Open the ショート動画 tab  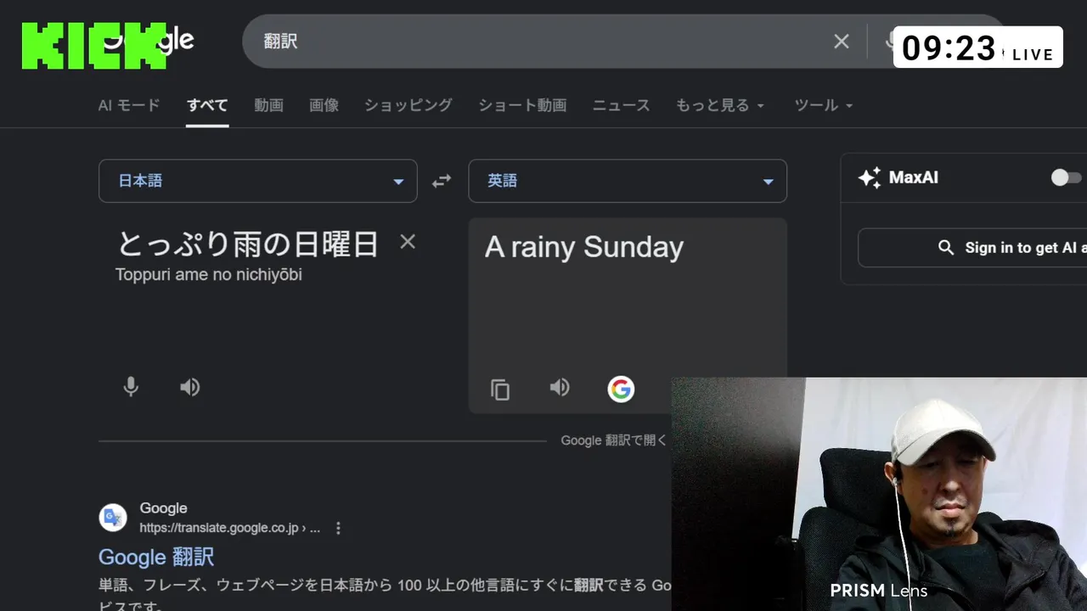point(522,105)
